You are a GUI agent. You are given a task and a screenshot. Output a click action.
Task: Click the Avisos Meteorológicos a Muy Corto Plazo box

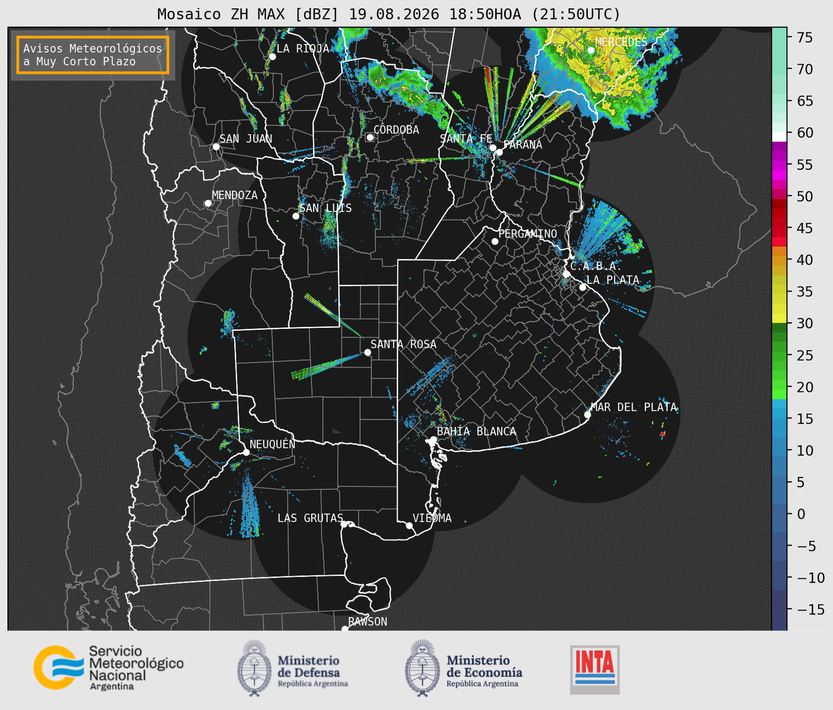[93, 55]
